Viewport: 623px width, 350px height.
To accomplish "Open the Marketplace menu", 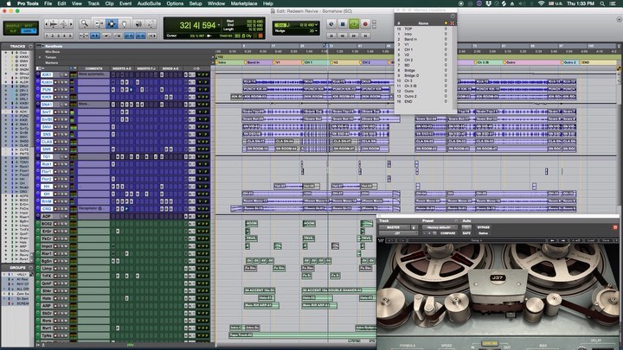I will coord(242,3).
